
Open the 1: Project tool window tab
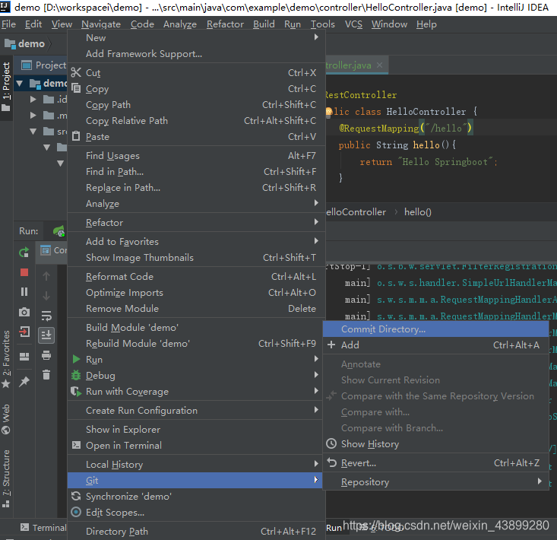tap(6, 87)
